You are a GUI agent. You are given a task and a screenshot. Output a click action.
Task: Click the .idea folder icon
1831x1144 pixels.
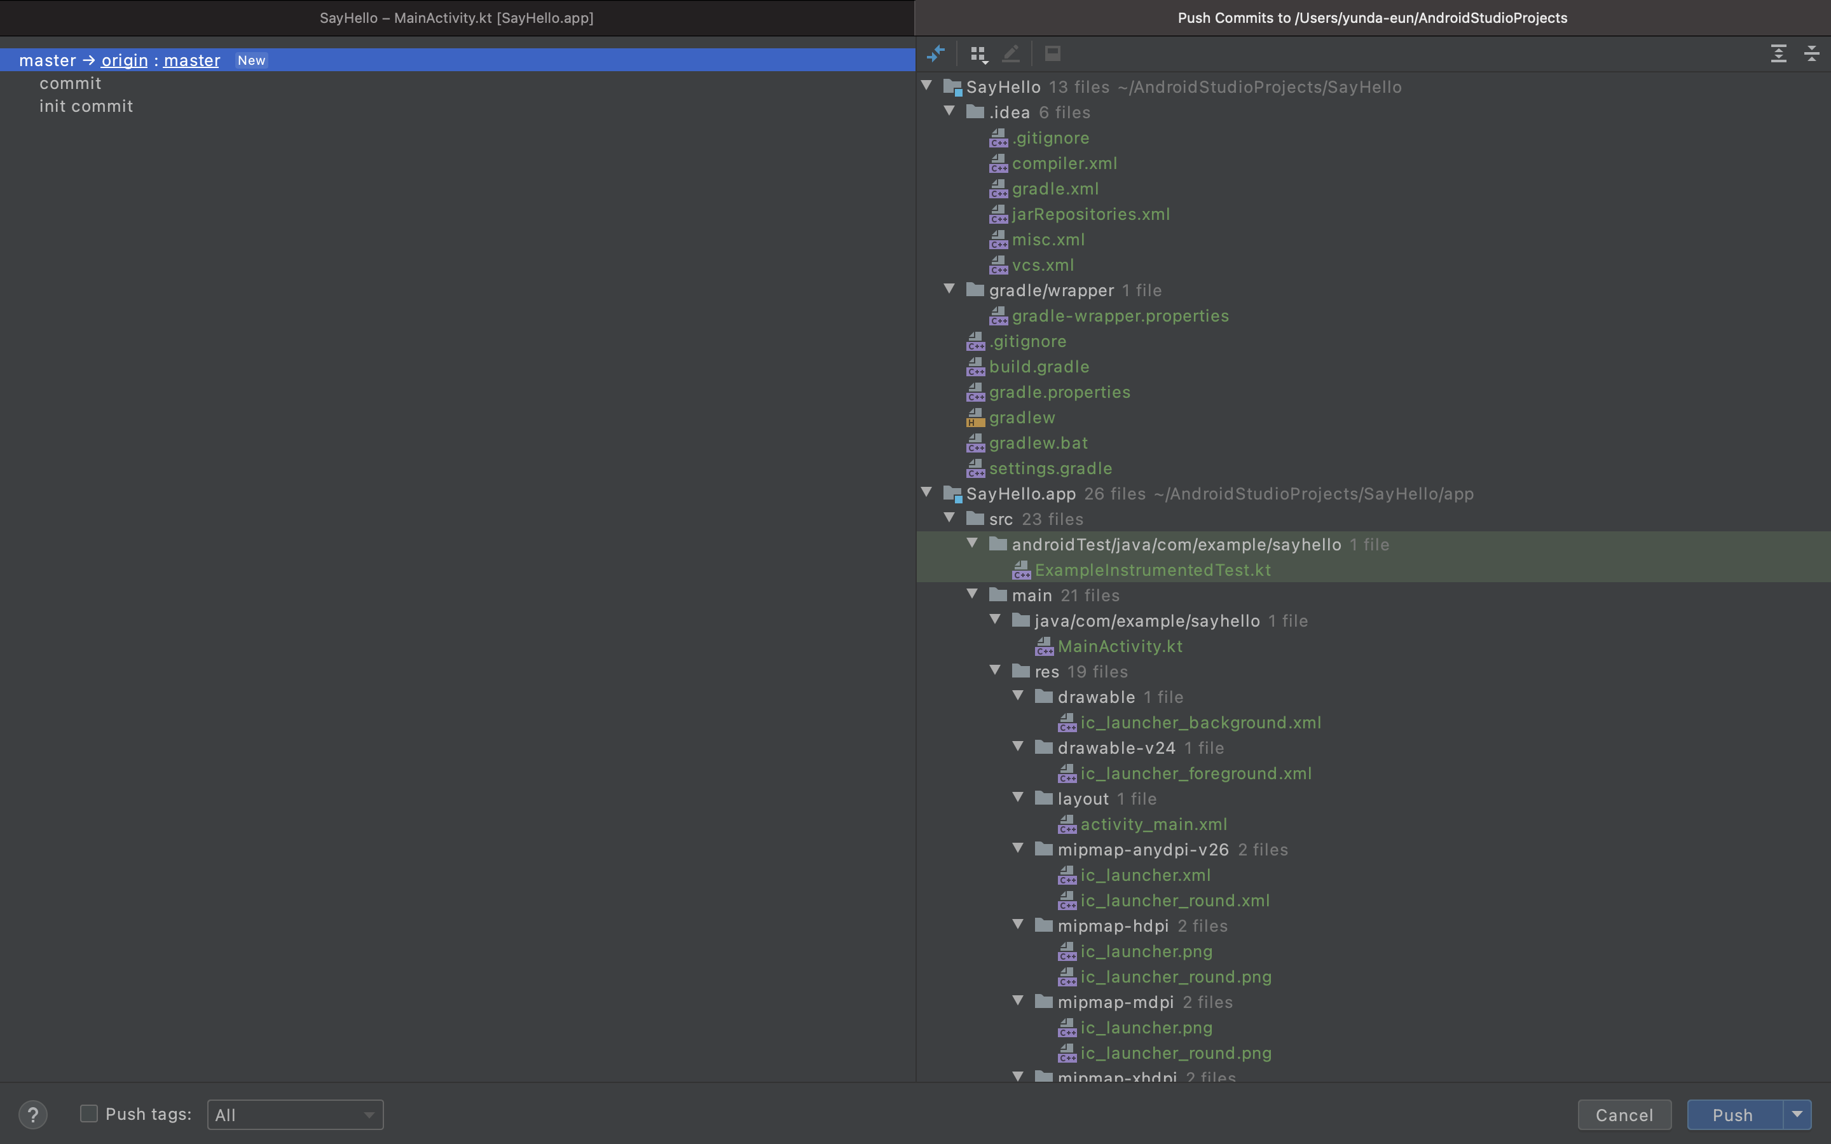point(975,112)
